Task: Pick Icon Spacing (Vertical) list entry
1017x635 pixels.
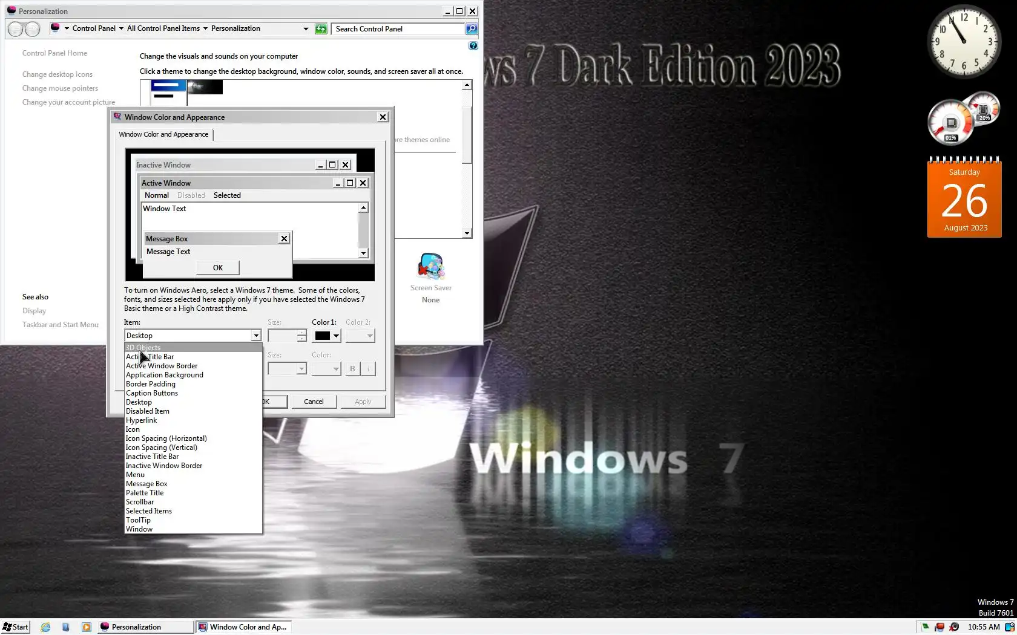Action: coord(193,448)
